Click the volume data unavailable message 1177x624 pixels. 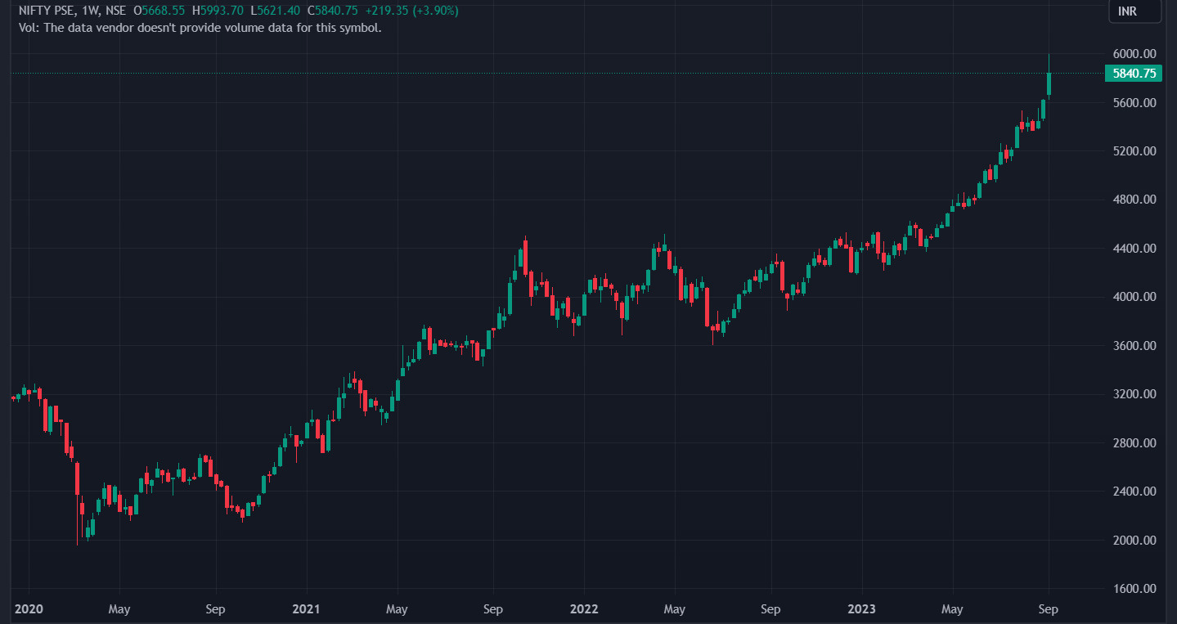coord(200,28)
